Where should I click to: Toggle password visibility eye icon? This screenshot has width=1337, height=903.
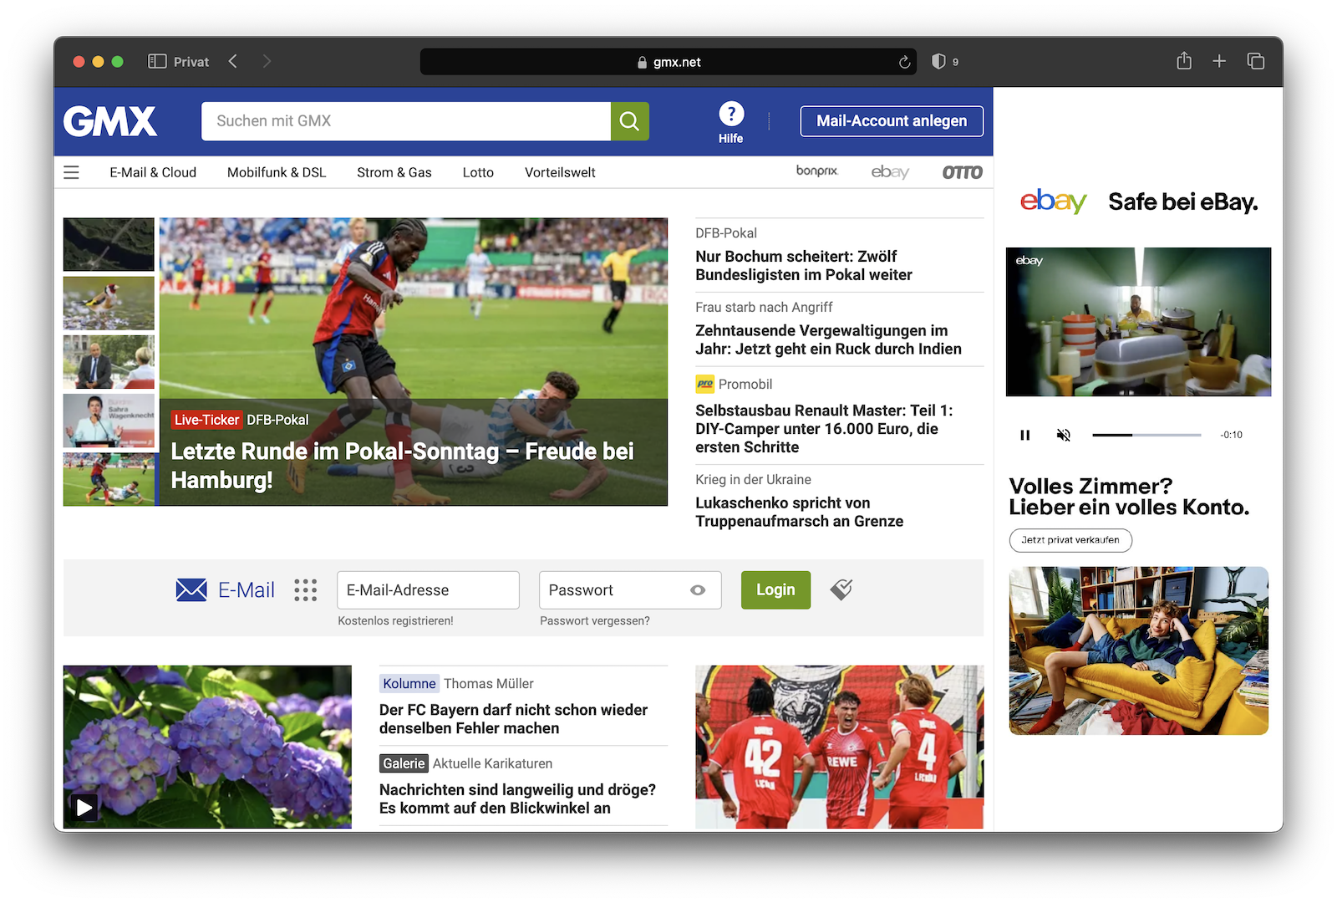698,590
